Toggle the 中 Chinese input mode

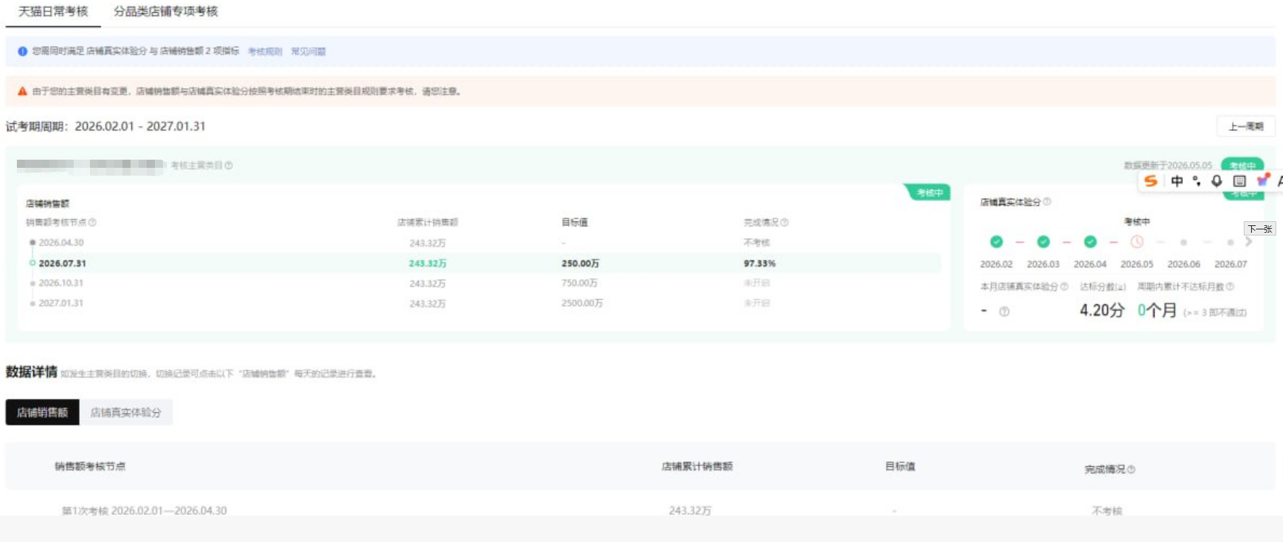click(x=1177, y=181)
